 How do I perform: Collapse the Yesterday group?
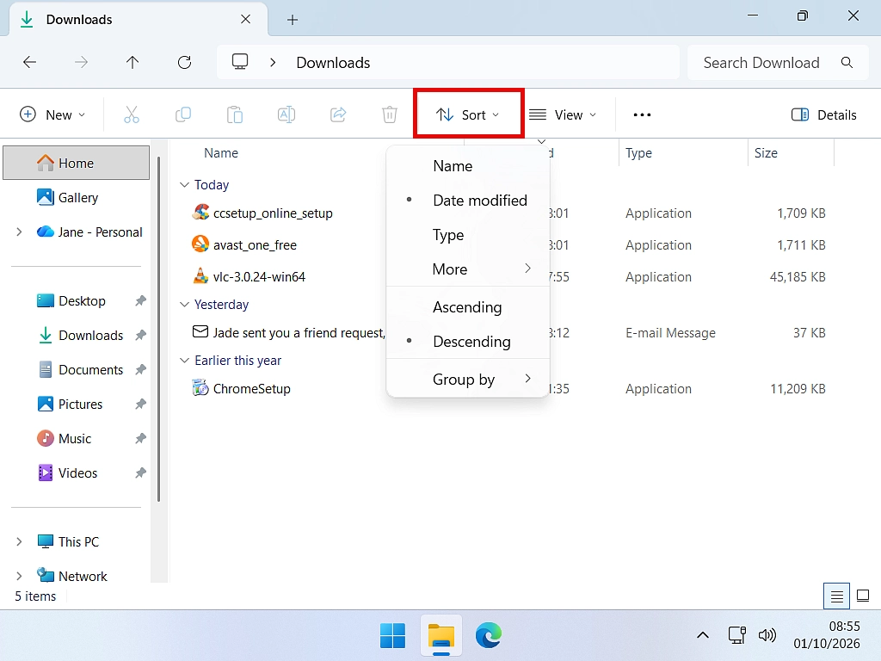pos(184,304)
